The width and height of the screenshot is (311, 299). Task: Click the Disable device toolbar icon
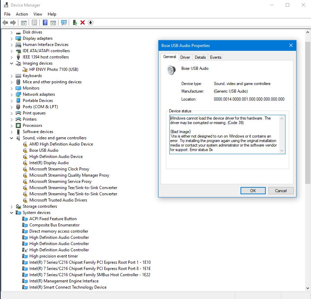91,22
